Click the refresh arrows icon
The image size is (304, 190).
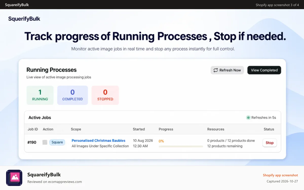(x=216, y=70)
